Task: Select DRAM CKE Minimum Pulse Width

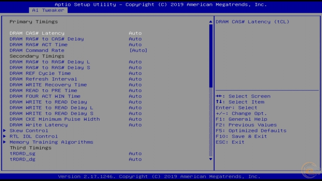Action: [x=55, y=119]
